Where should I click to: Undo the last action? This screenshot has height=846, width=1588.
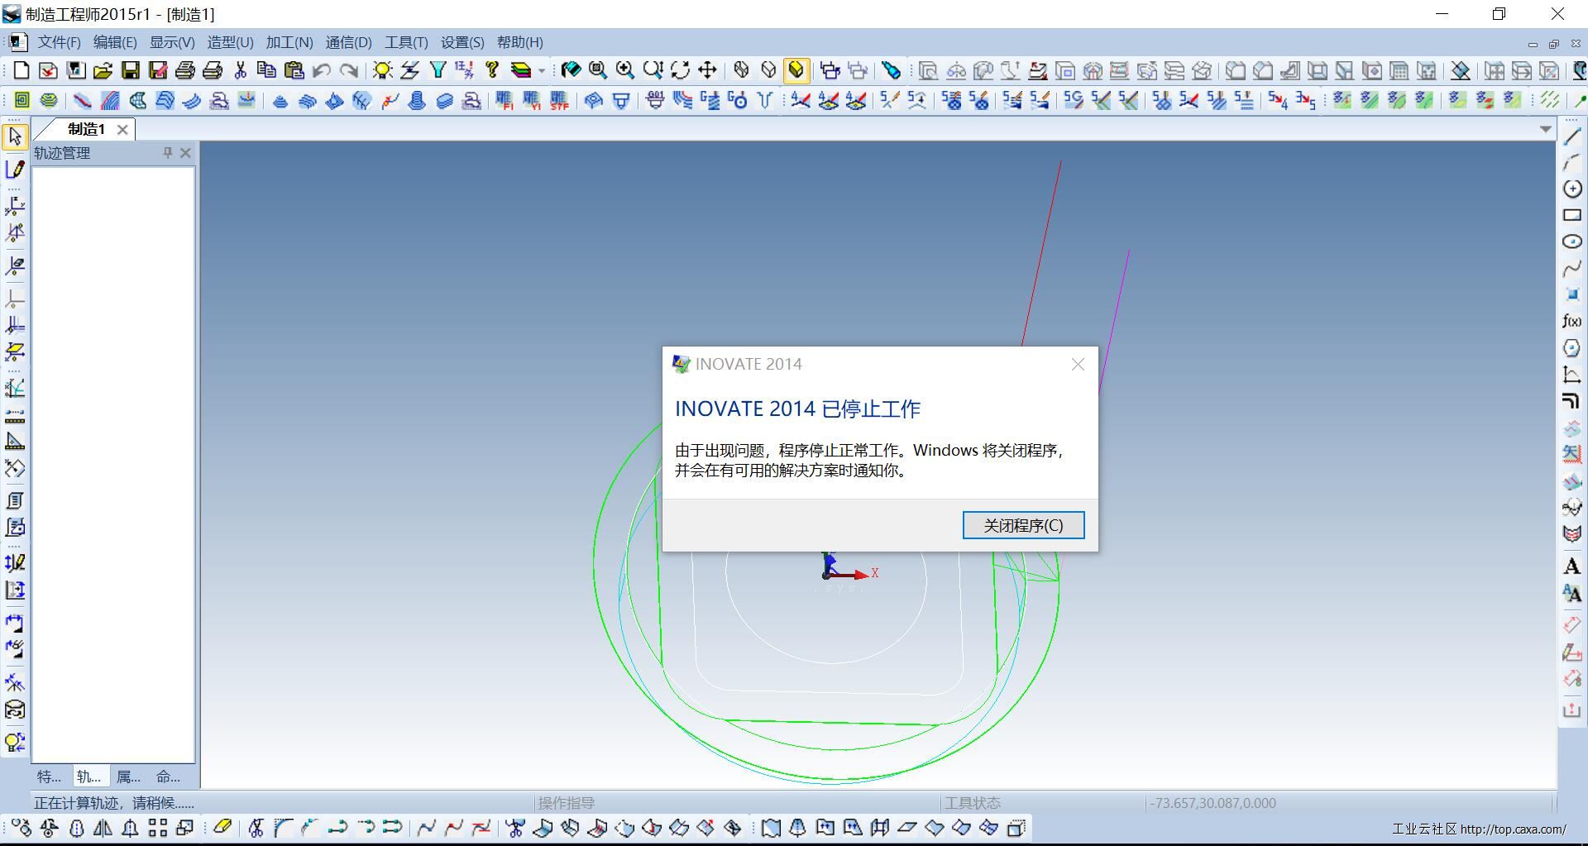point(322,70)
